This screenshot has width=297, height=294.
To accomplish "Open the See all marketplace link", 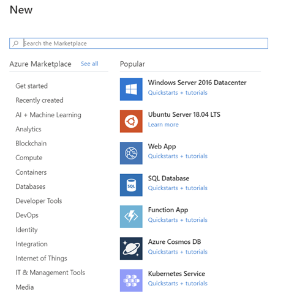I will click(89, 64).
